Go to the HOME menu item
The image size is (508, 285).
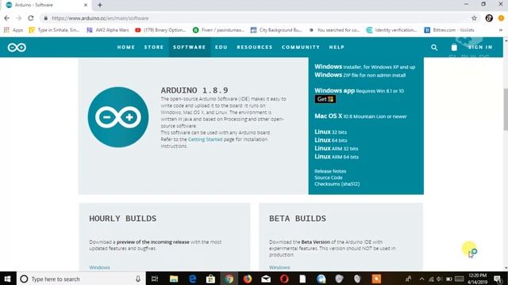126,47
